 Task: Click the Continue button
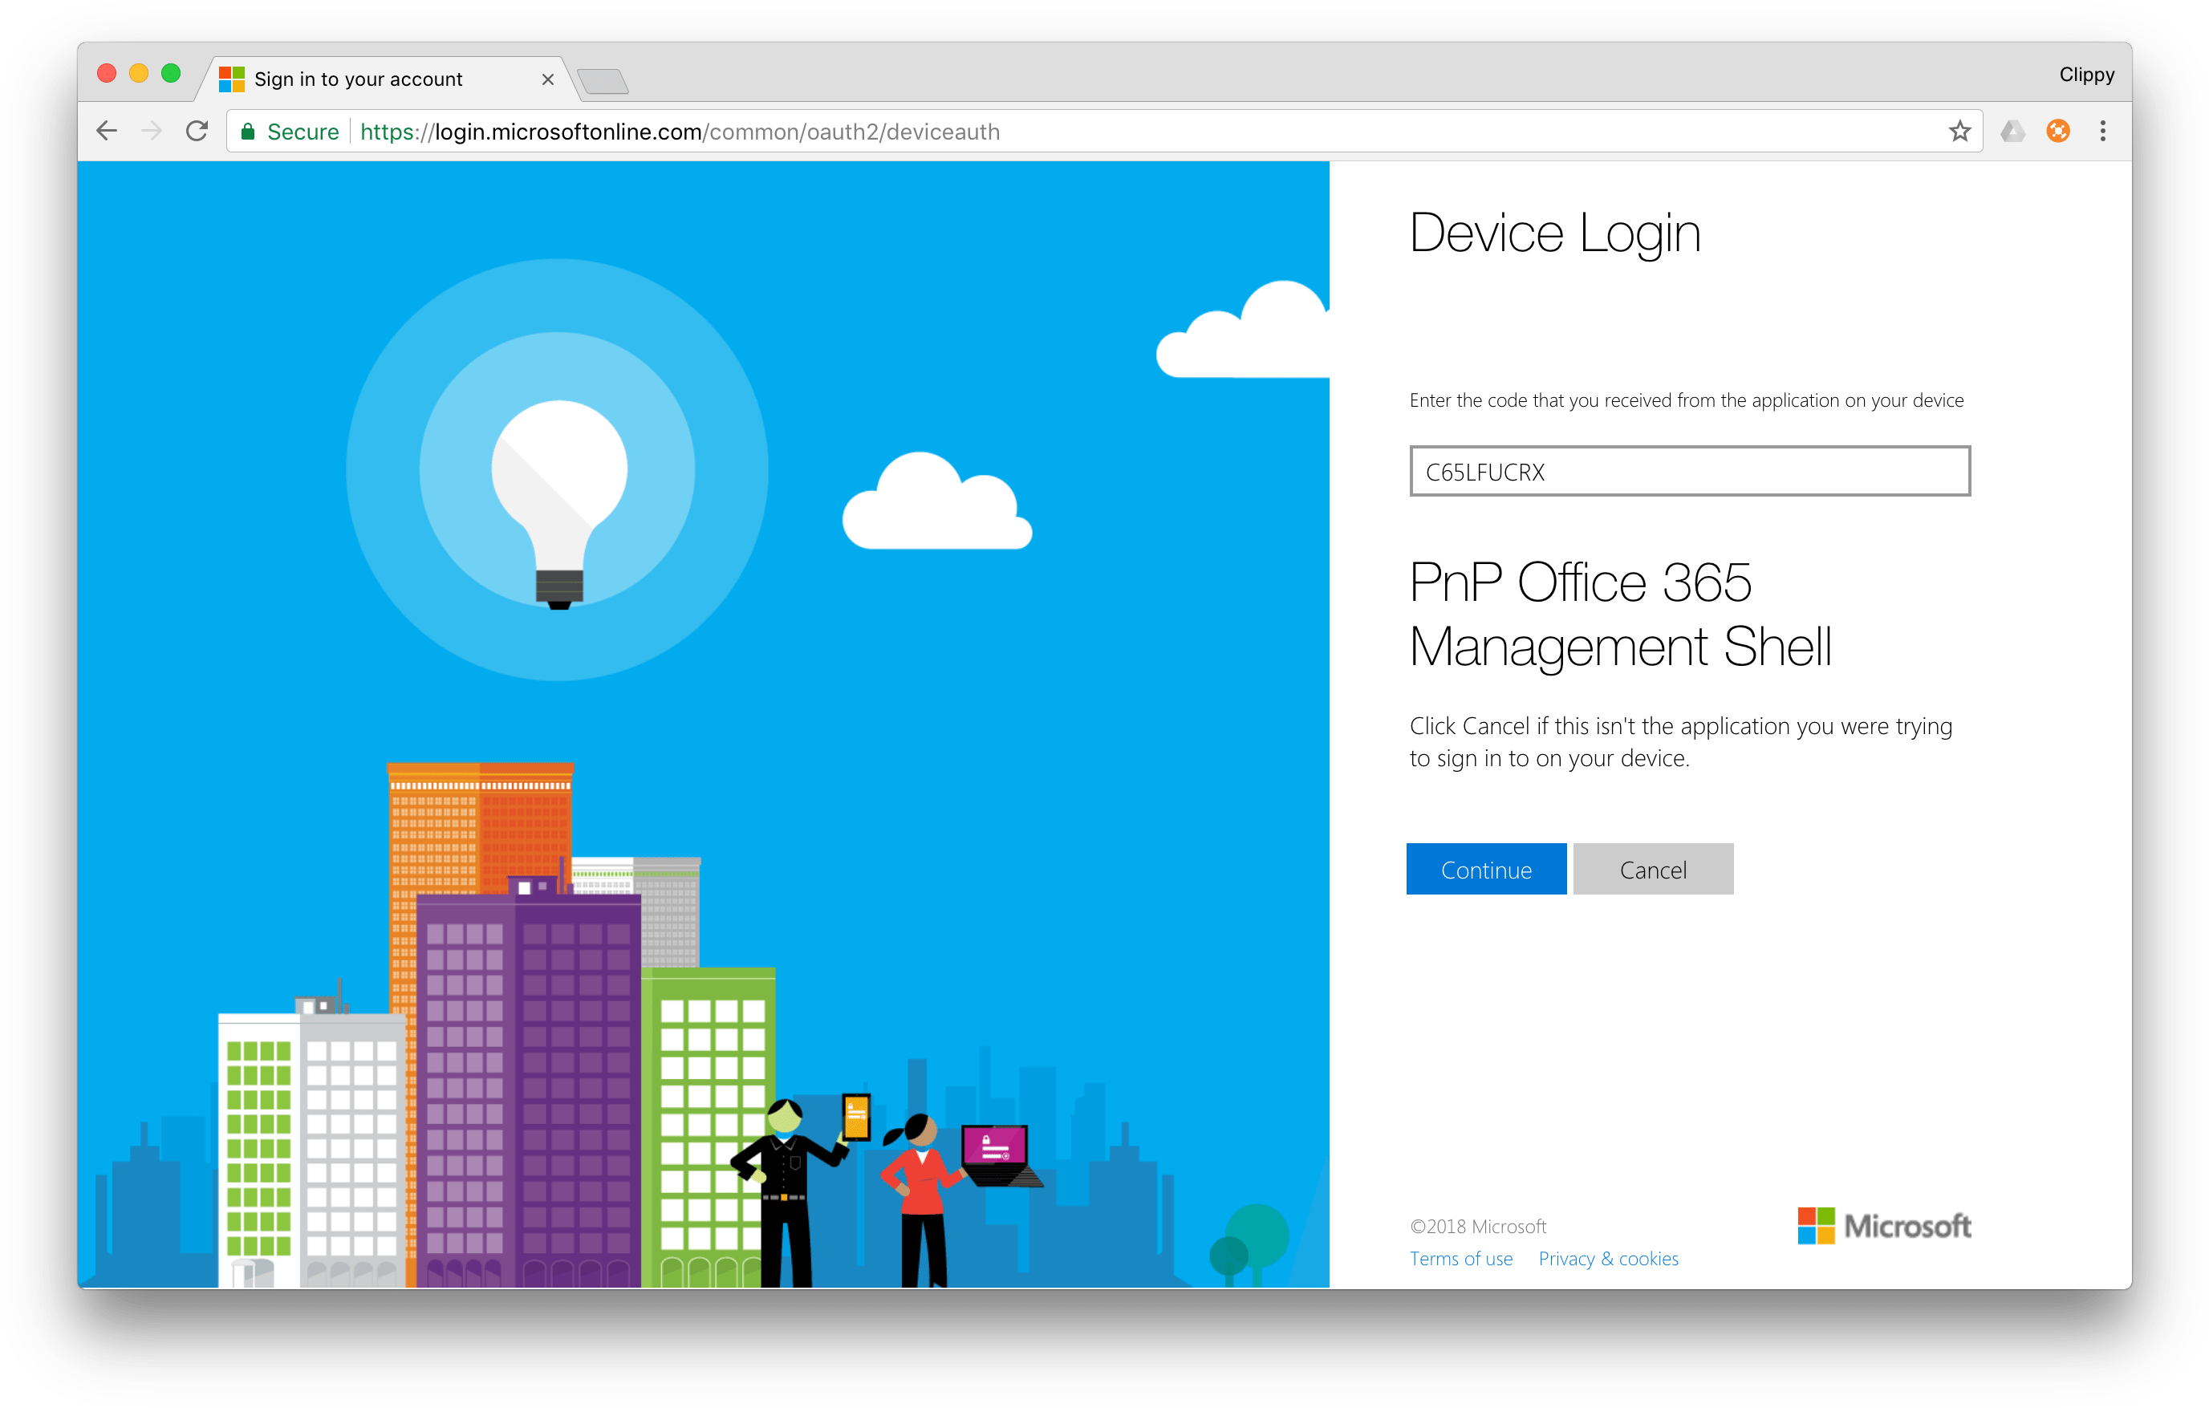click(1486, 869)
